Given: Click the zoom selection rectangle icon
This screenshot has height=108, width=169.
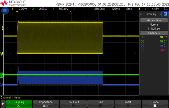Looking at the screenshot, I should [x=165, y=9].
